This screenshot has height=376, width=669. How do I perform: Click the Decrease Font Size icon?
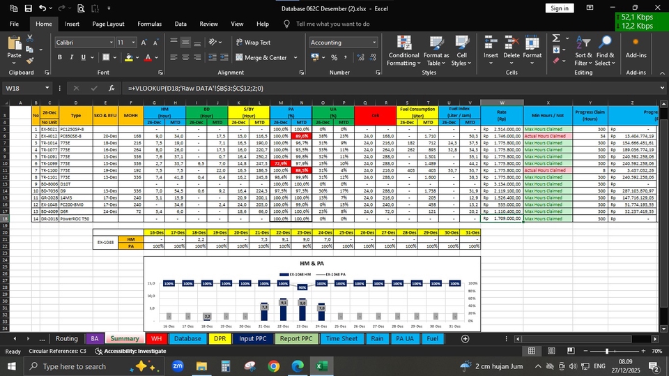155,43
